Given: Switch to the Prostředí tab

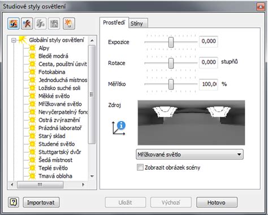Looking at the screenshot, I should (x=114, y=23).
